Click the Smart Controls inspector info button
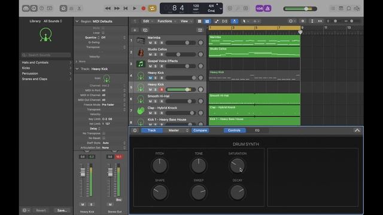Image resolution: width=383 pixels, height=215 pixels. pyautogui.click(x=135, y=130)
